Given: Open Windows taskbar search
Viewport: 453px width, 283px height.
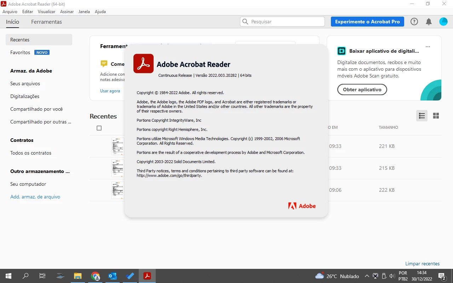Looking at the screenshot, I should pyautogui.click(x=25, y=276).
